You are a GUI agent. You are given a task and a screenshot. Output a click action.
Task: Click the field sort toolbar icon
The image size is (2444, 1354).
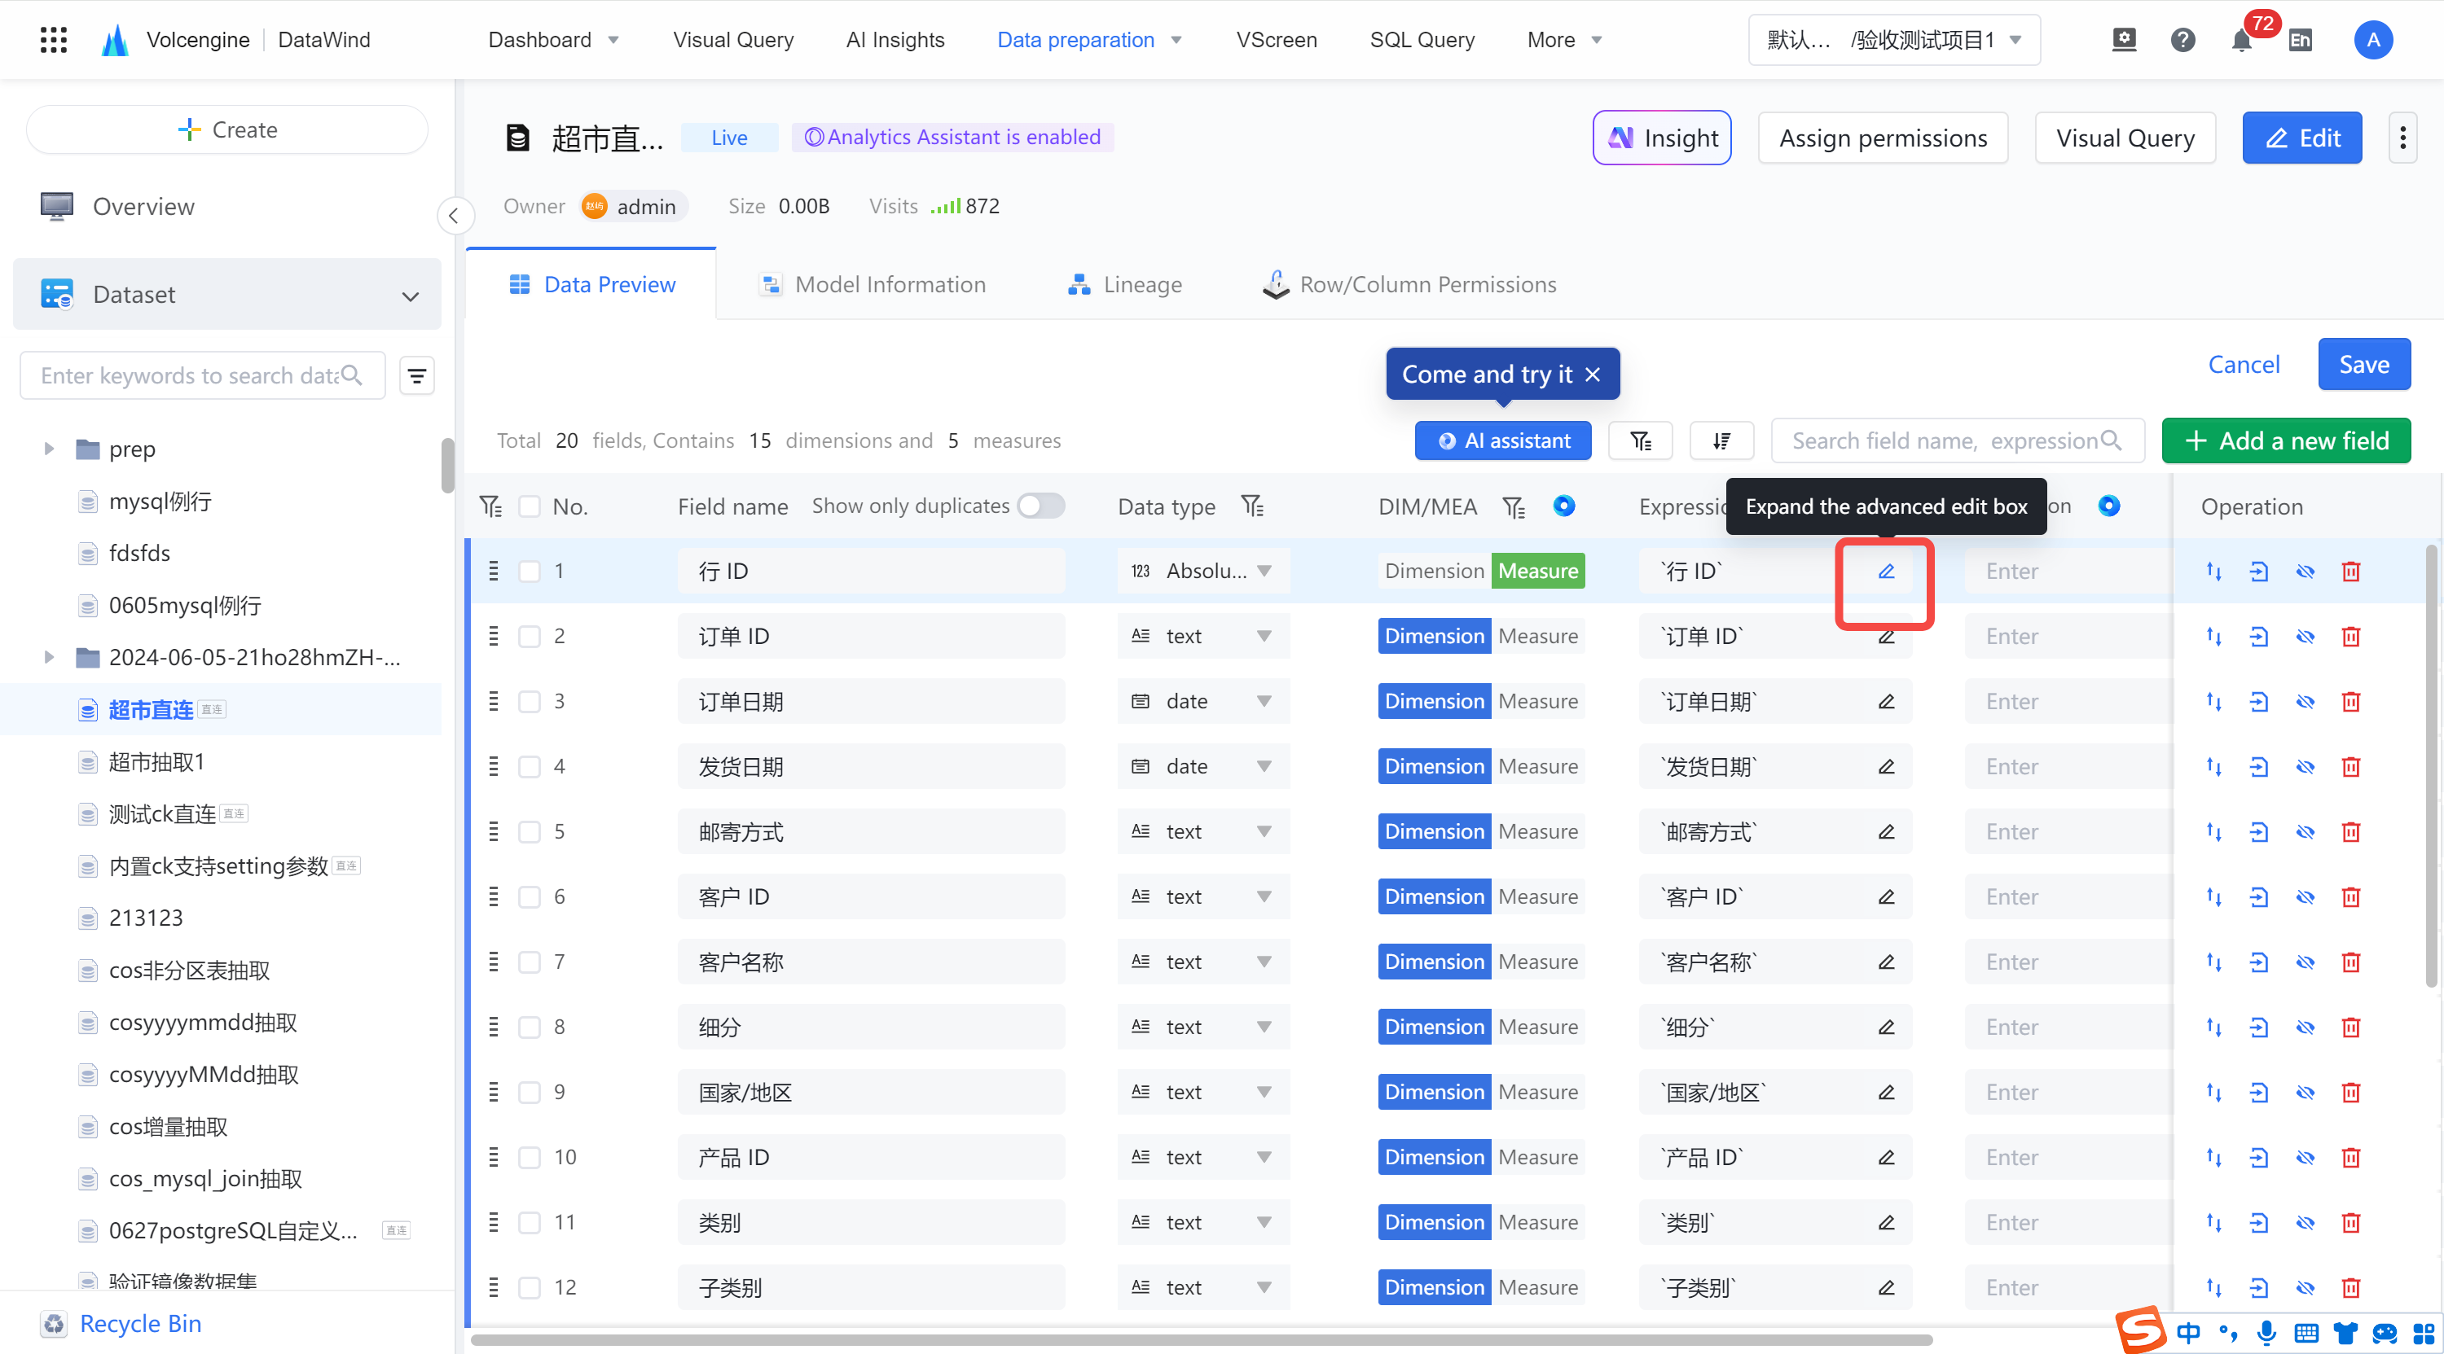point(1722,441)
